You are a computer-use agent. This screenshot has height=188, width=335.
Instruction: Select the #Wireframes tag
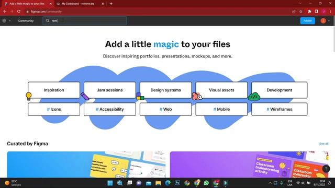pyautogui.click(x=279, y=109)
